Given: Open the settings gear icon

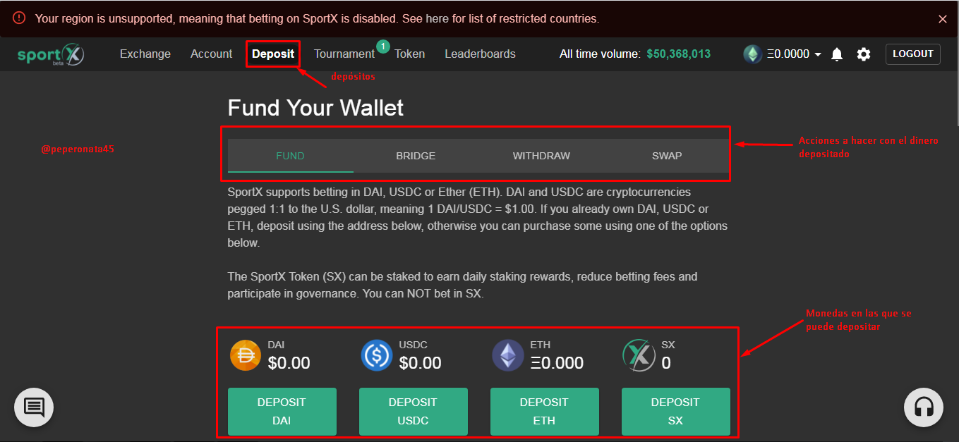Looking at the screenshot, I should (x=864, y=54).
